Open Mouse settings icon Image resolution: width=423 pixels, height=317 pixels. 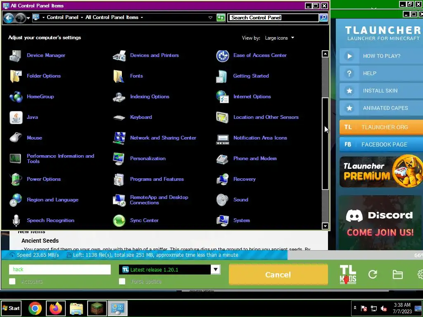click(16, 138)
